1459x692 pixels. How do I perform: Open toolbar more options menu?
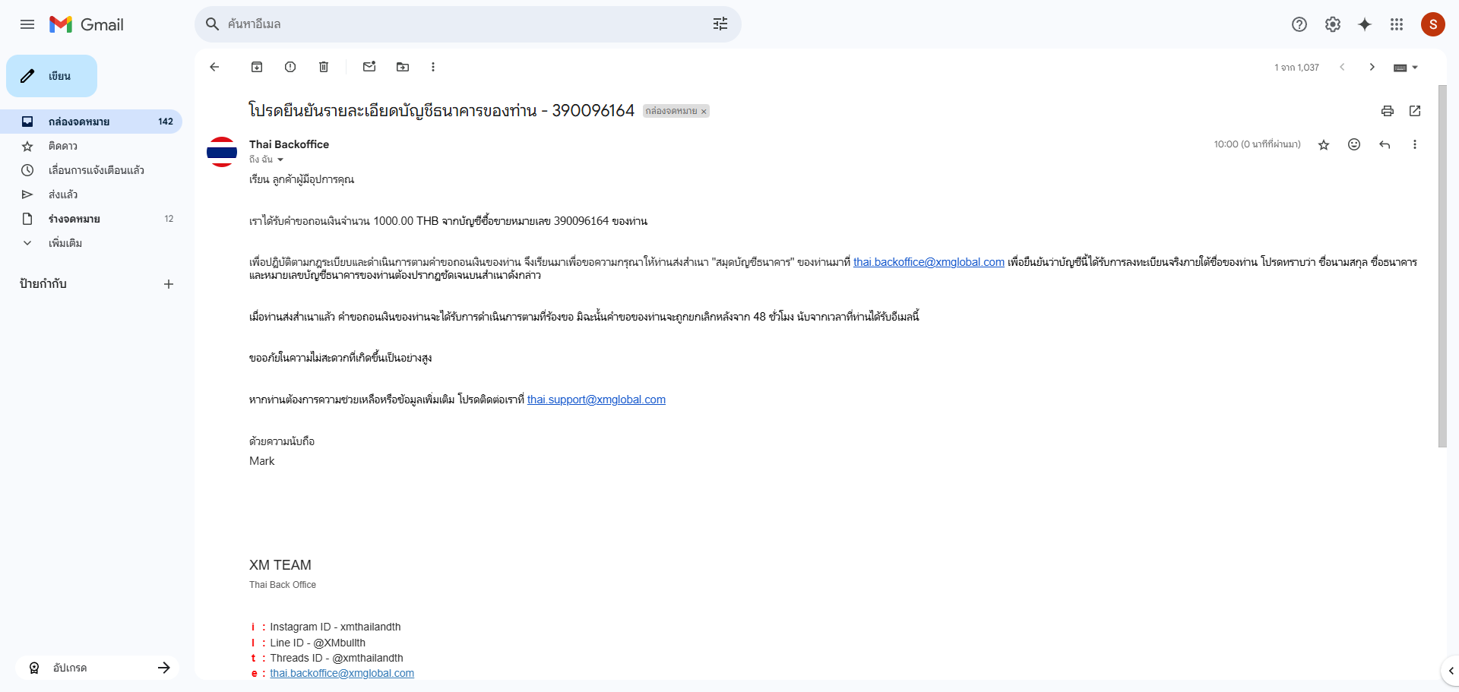433,67
